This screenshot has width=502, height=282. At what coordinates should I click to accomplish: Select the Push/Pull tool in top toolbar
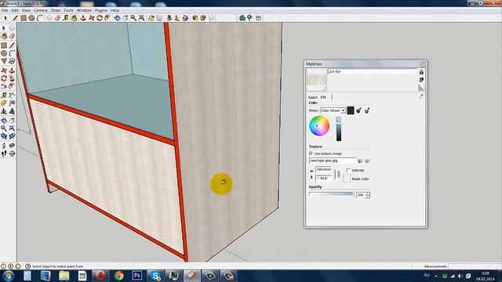click(83, 18)
